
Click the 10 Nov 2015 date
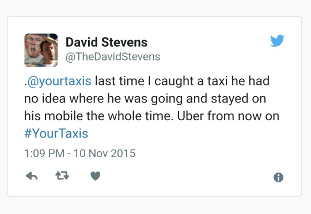pos(104,154)
